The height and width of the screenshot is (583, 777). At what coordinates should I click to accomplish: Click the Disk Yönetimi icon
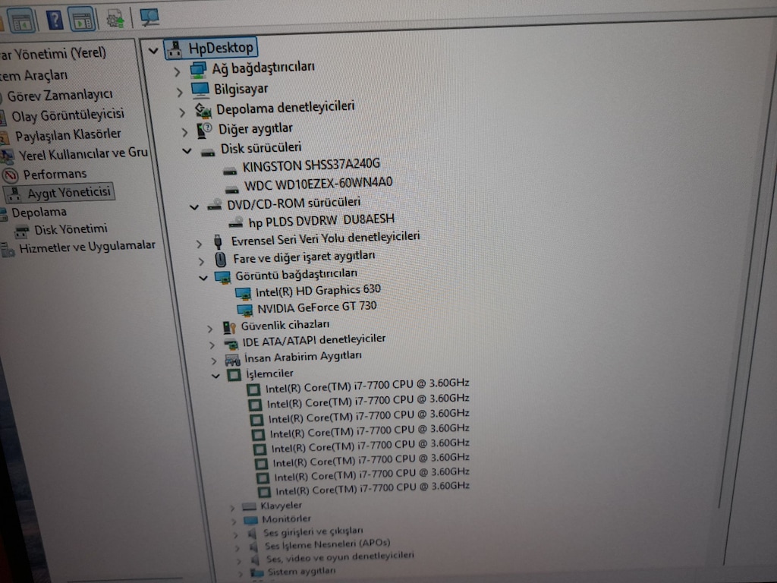[x=22, y=231]
